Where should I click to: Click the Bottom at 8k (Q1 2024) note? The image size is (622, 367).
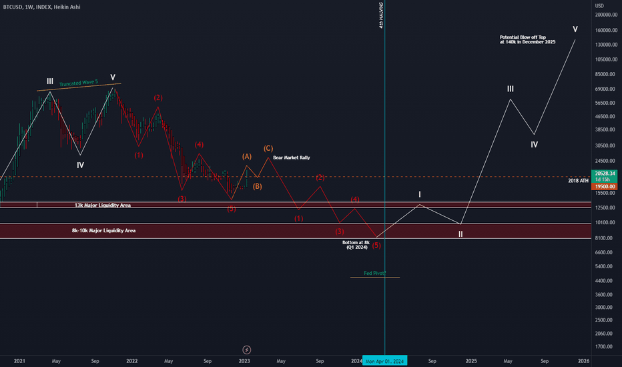tap(356, 245)
